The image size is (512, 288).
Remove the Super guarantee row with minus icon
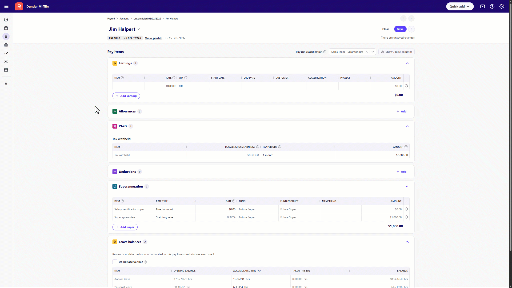click(x=406, y=217)
